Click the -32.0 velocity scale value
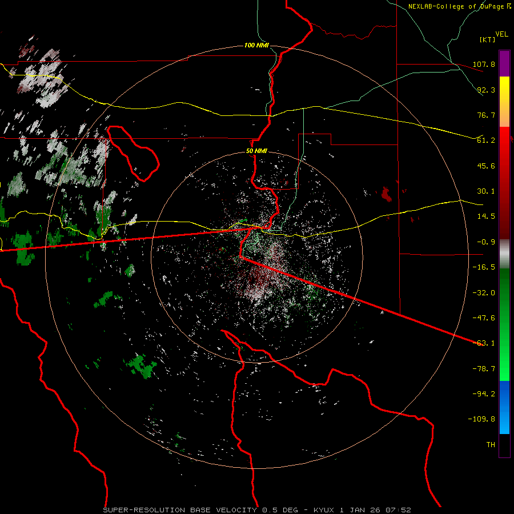Screen dimensions: 514x514 click(x=484, y=293)
